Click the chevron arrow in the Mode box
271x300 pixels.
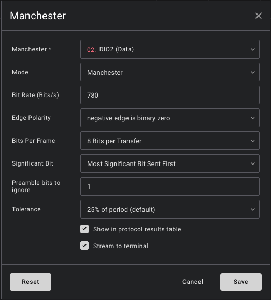pyautogui.click(x=253, y=73)
